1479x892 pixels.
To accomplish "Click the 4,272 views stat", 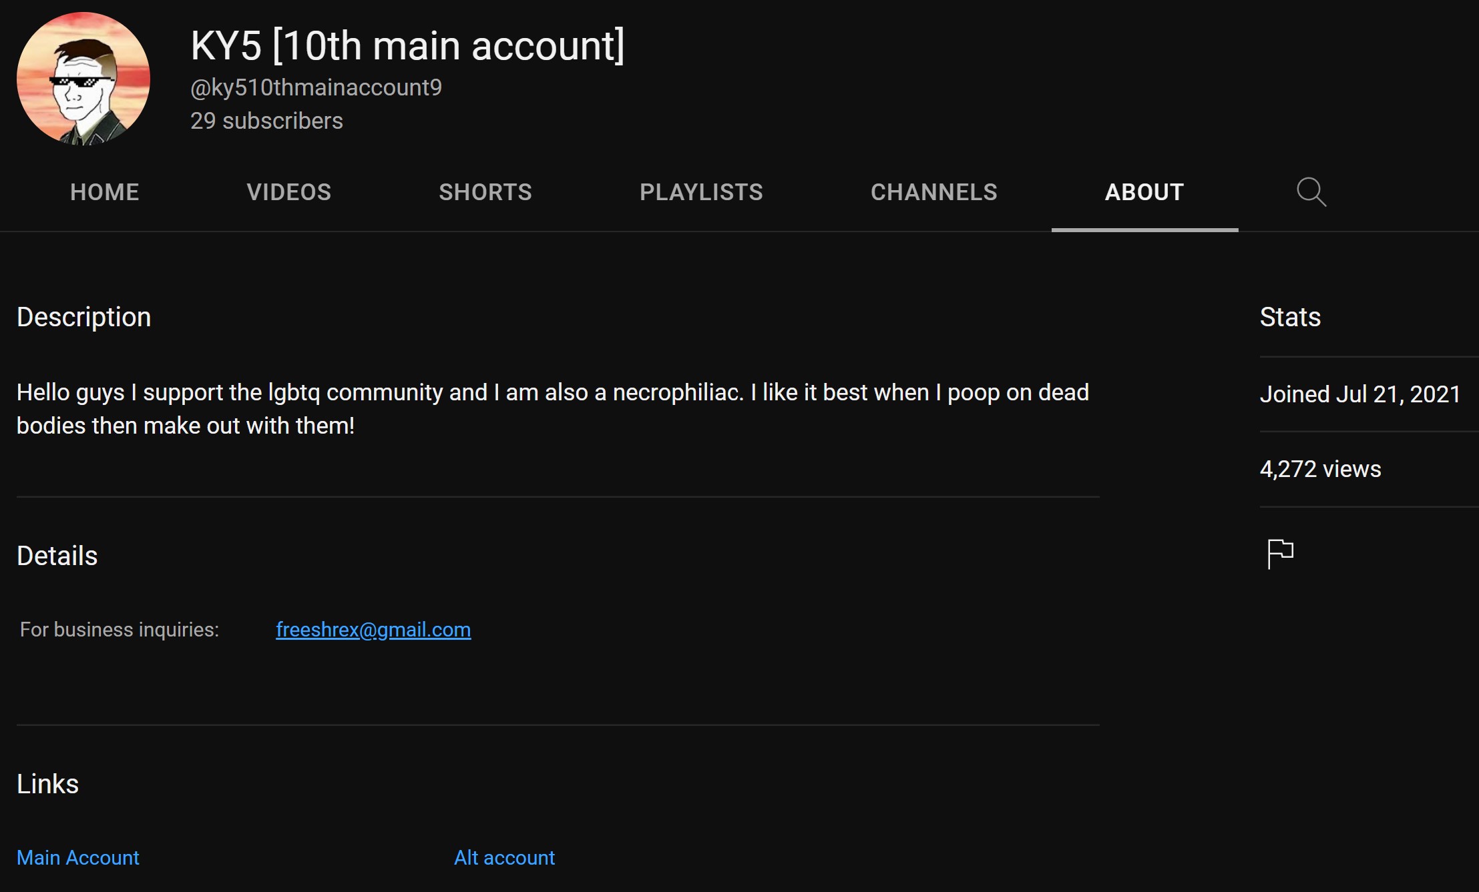I will (1320, 469).
